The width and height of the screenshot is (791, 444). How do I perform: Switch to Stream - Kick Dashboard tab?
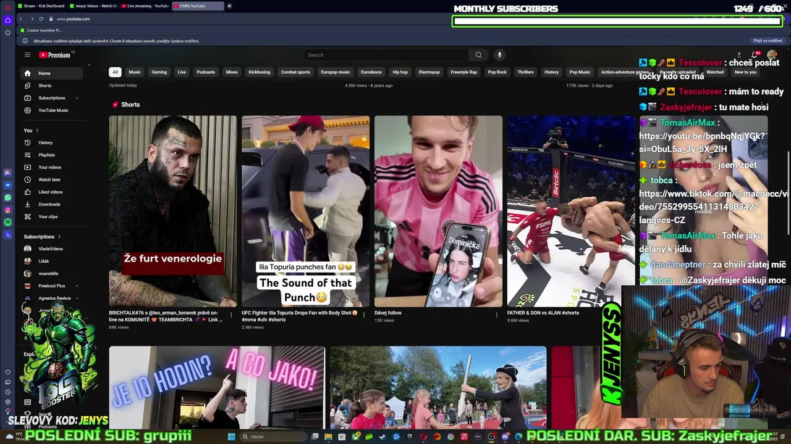point(41,6)
